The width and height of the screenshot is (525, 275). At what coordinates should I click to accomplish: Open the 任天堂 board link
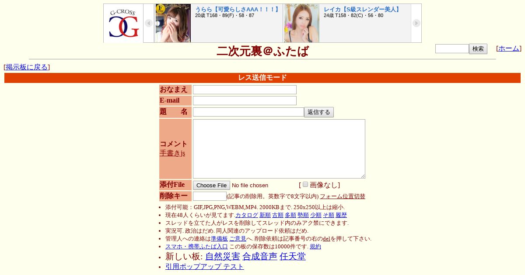click(x=293, y=257)
